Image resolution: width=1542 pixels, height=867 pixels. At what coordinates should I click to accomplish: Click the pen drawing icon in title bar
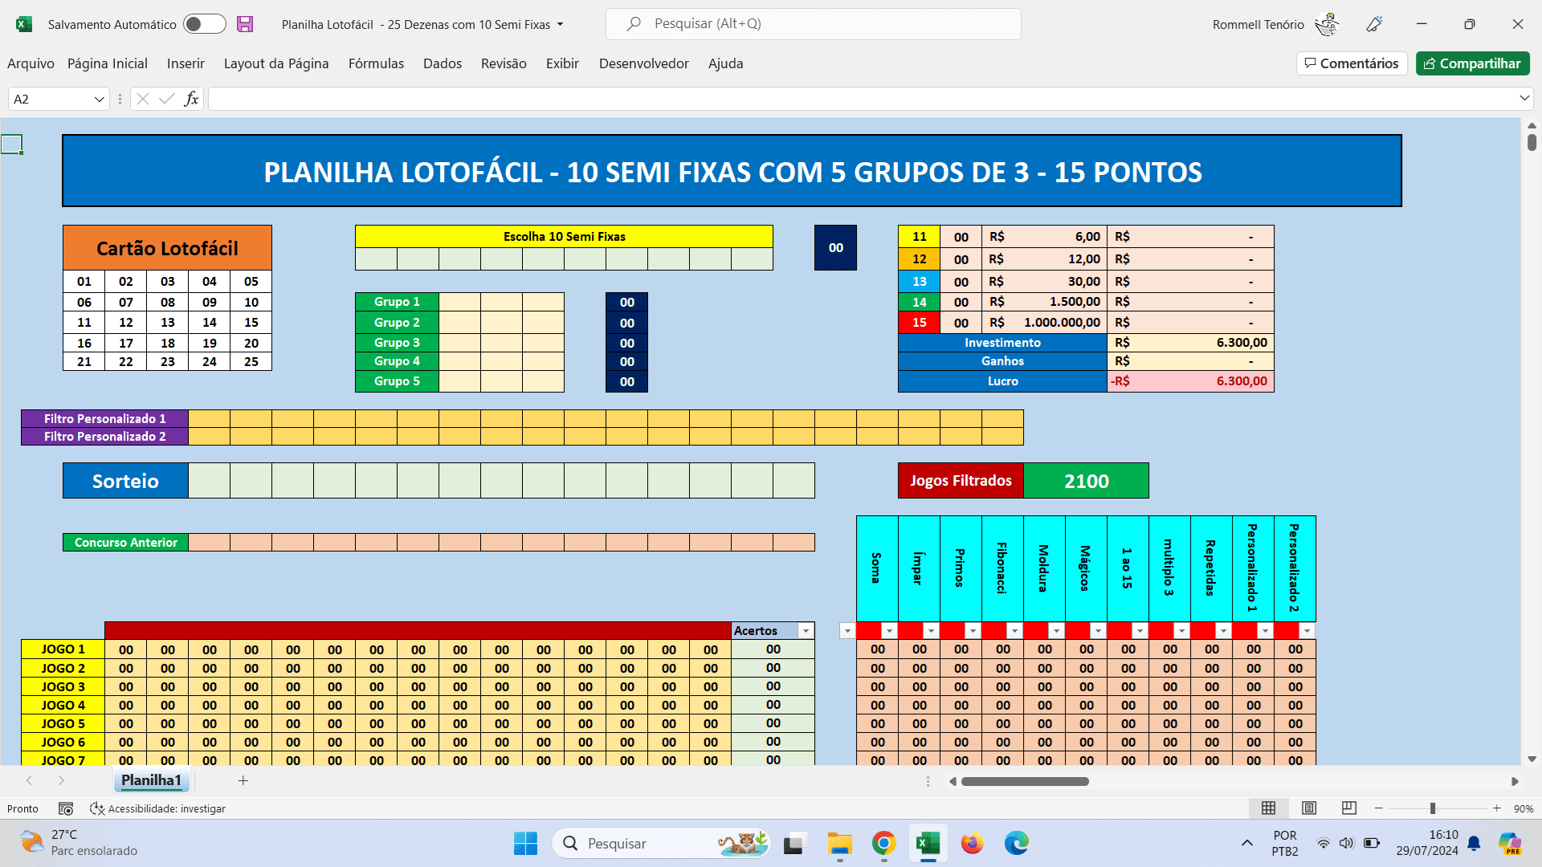(x=1374, y=24)
